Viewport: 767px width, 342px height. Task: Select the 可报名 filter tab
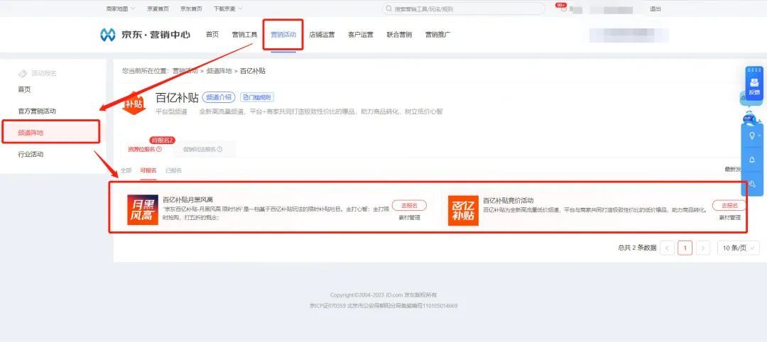coord(148,170)
